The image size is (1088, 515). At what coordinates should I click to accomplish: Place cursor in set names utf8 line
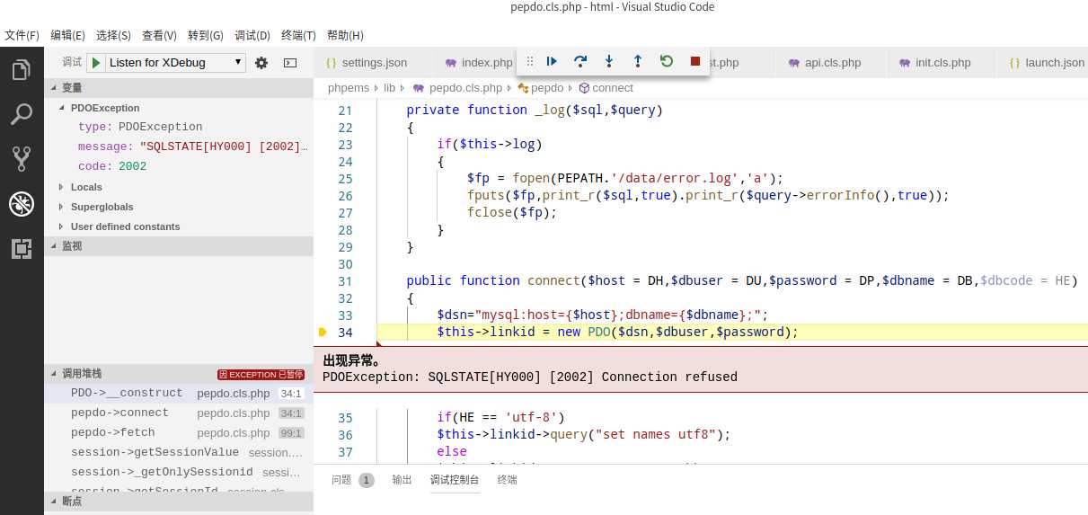coord(583,435)
